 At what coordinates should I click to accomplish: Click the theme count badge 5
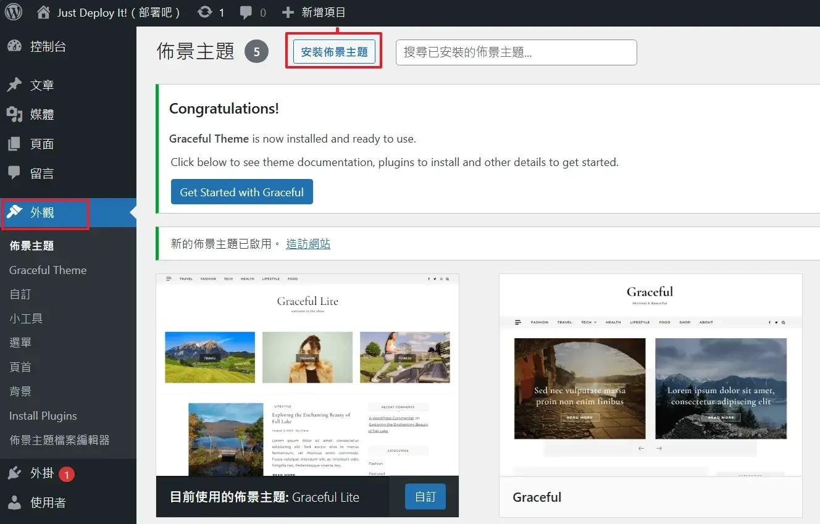click(x=257, y=52)
